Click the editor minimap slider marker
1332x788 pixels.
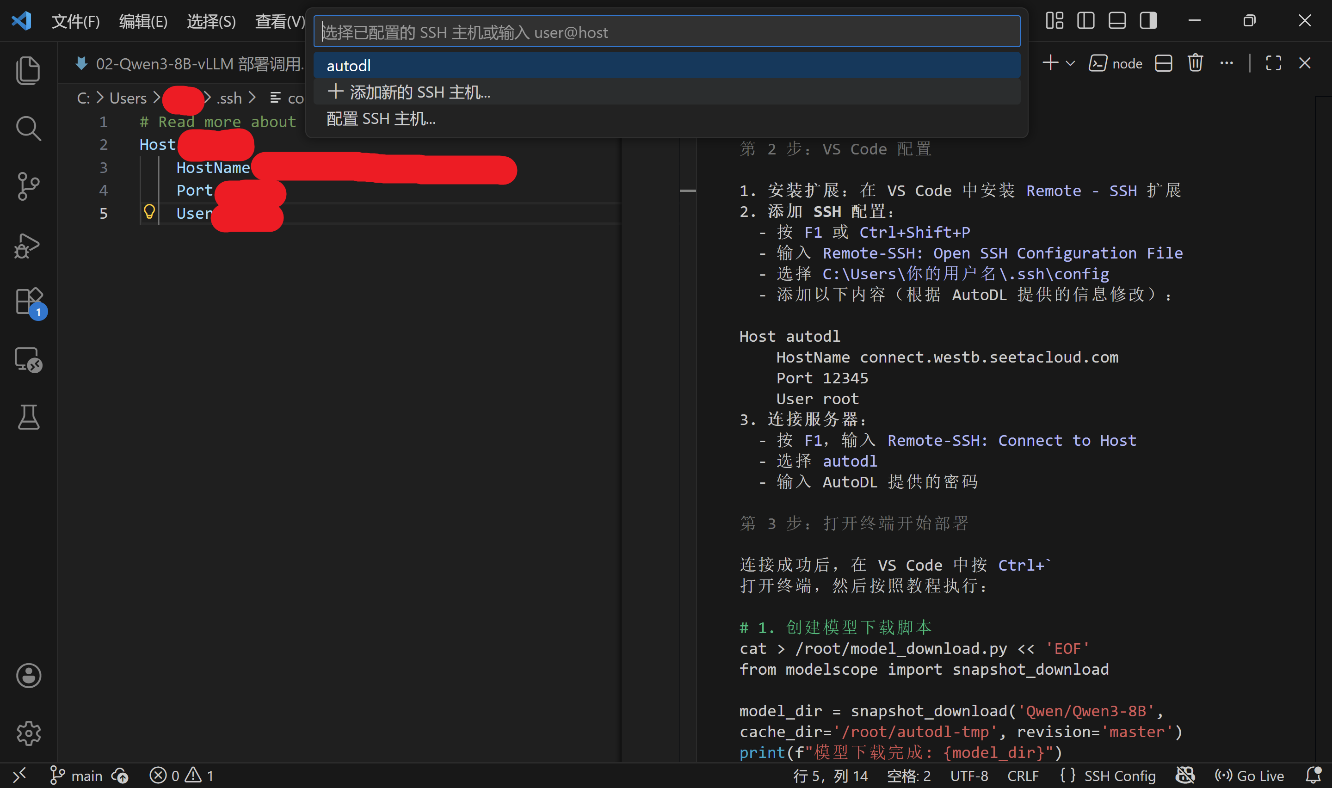tap(687, 190)
